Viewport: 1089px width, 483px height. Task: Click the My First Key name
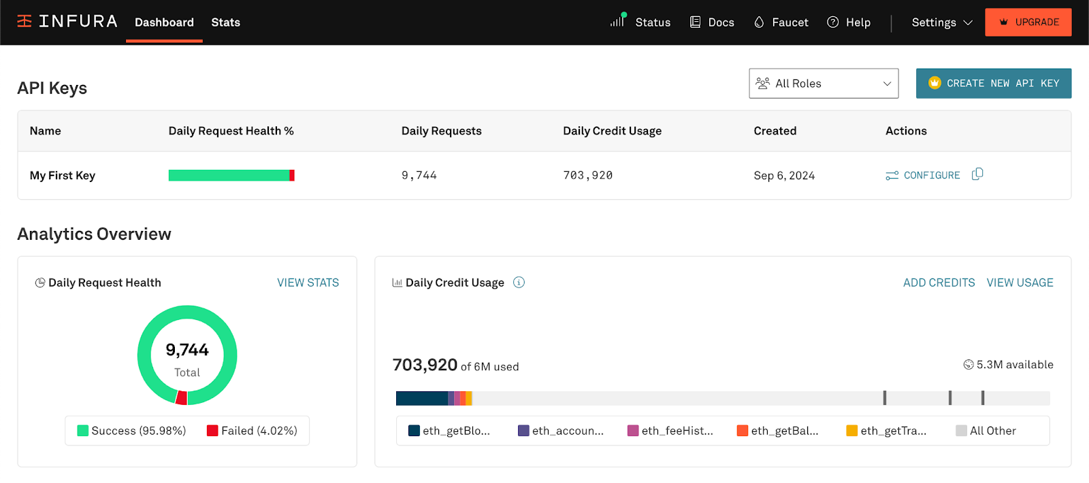click(x=63, y=175)
